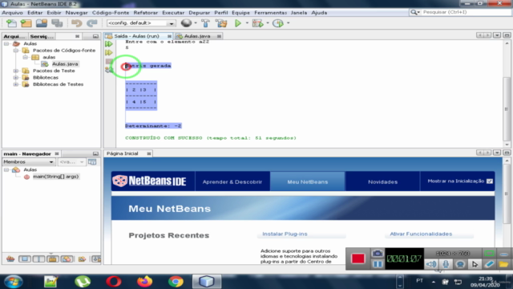
Task: Save All files toolbar icon
Action: 57,23
